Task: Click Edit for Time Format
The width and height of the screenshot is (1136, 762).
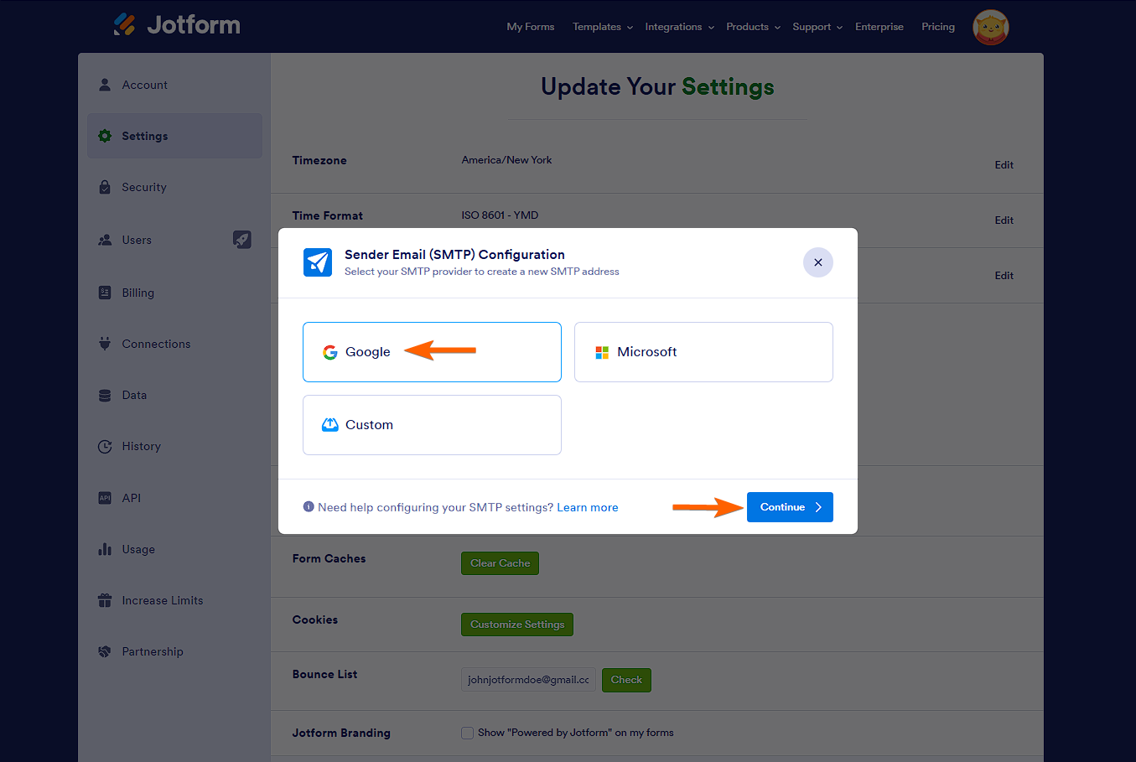Action: (x=1004, y=220)
